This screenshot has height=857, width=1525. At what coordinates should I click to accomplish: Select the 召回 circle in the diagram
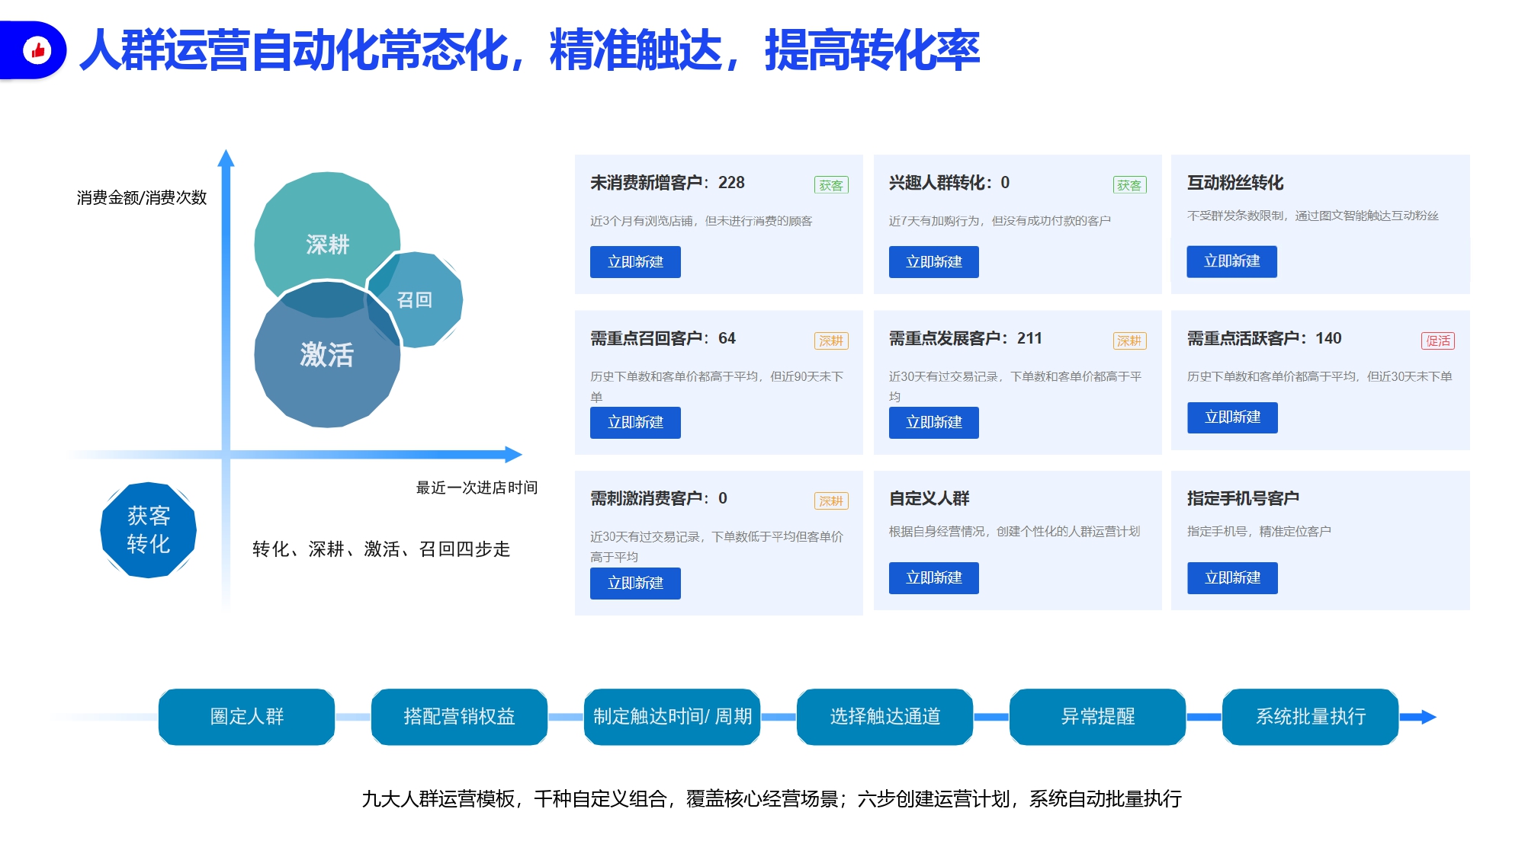coord(415,299)
